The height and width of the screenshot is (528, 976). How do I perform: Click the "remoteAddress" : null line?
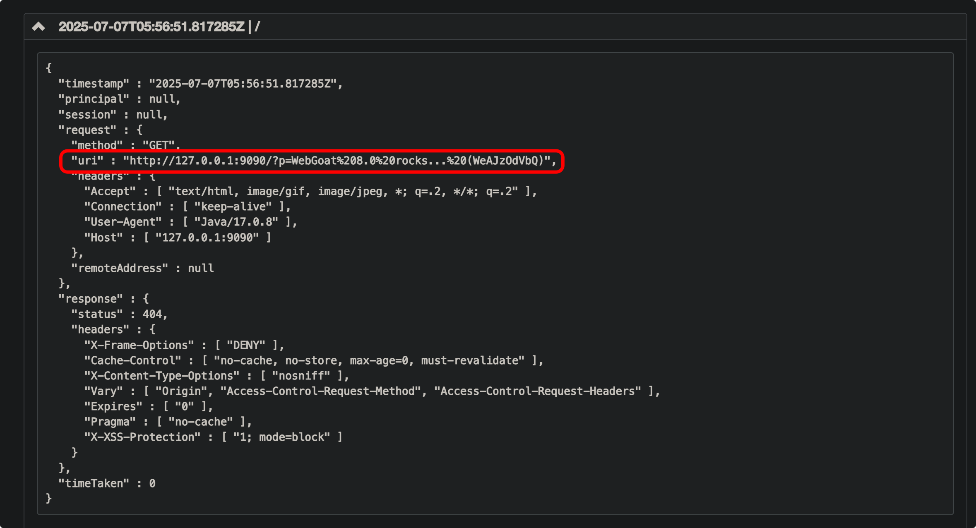click(x=143, y=268)
